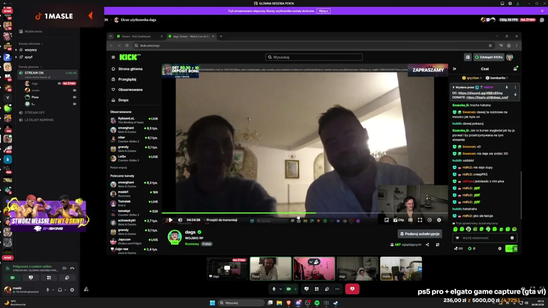Play the Kick stream video
The width and height of the screenshot is (548, 308).
click(170, 220)
